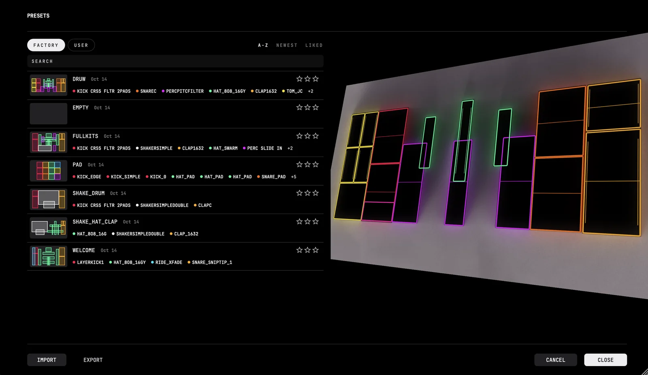Image resolution: width=648 pixels, height=375 pixels.
Task: Click the third star of WELCOME preset
Action: 315,250
